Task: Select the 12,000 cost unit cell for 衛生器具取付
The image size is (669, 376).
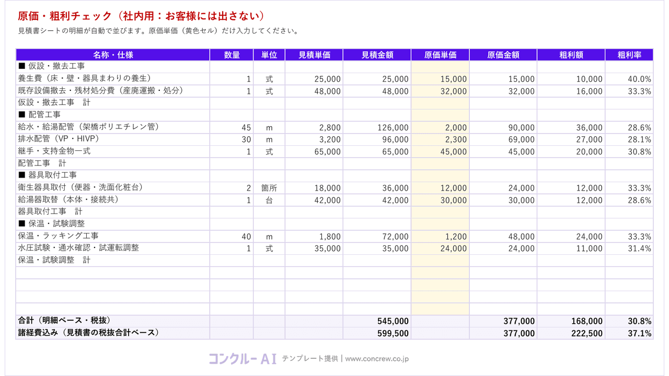Action: coord(440,188)
